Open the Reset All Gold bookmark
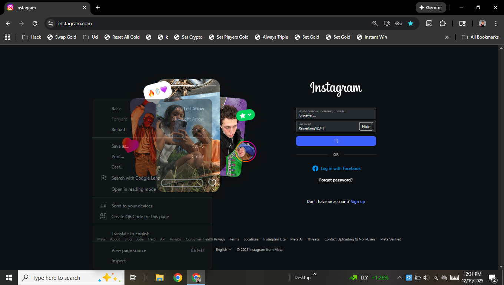Image resolution: width=504 pixels, height=285 pixels. pos(122,37)
